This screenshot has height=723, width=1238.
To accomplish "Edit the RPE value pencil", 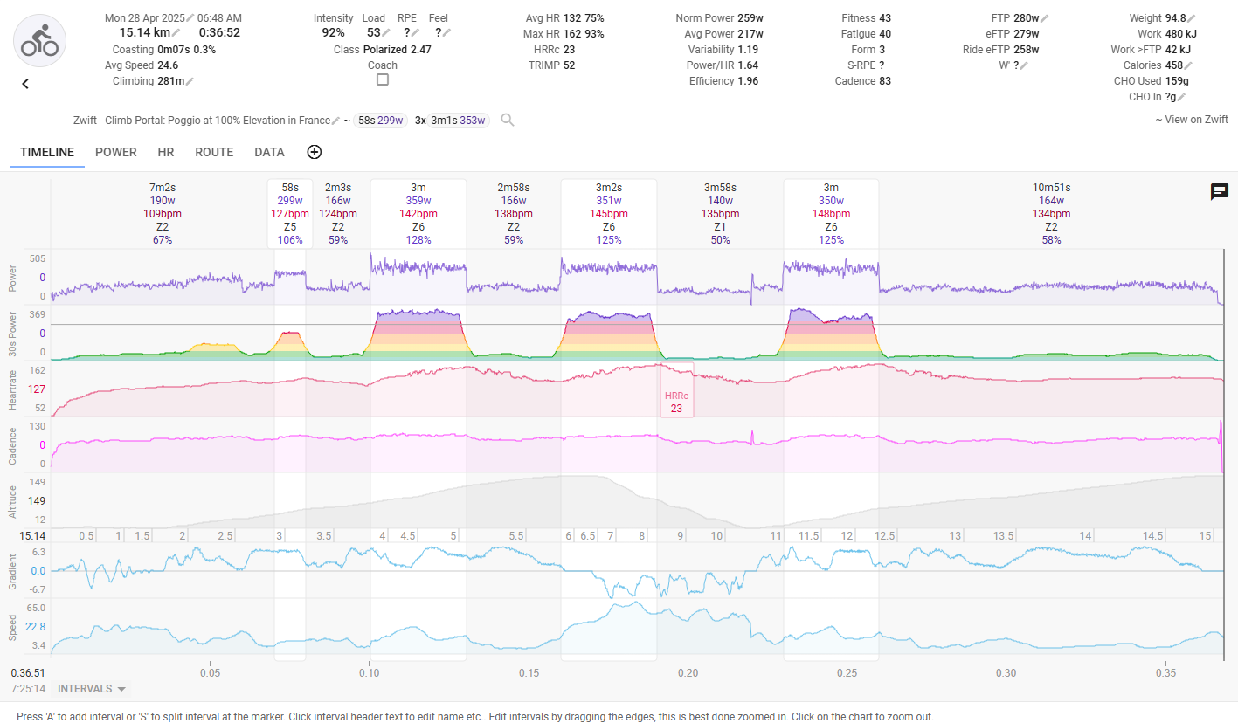I will [415, 33].
